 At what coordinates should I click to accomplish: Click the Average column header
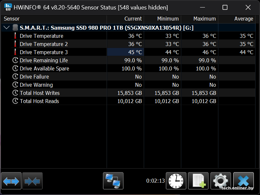click(x=237, y=19)
